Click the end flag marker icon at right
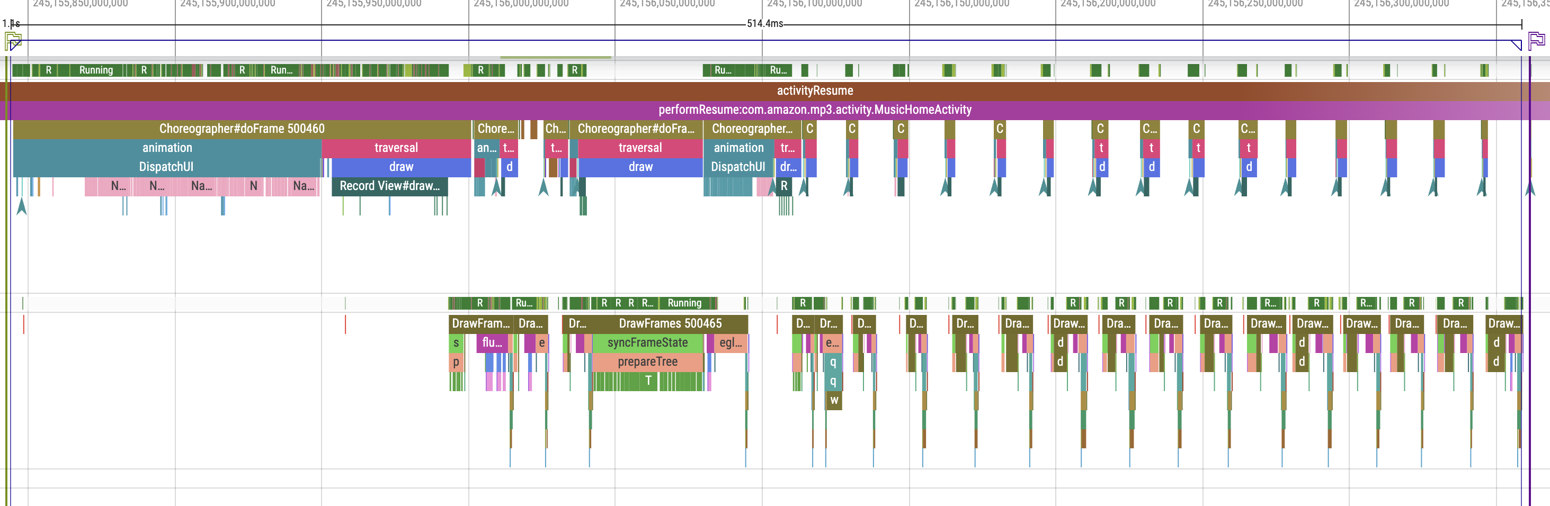The image size is (1550, 506). [1536, 41]
